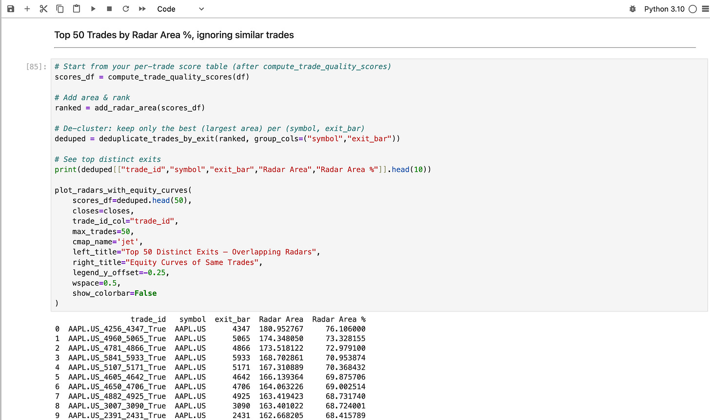Select the cell execution prompt [85]:

tap(36, 67)
